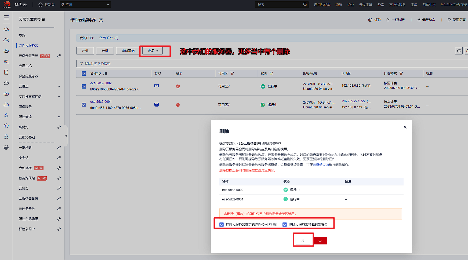Click security shield icon for ecs-5dc2-0002

coord(178,86)
